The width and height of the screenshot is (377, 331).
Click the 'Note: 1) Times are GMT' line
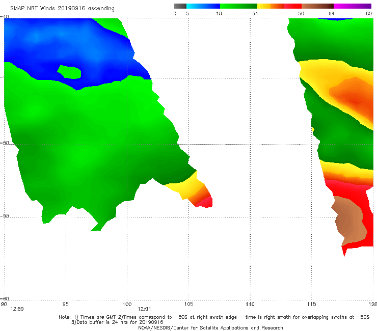pyautogui.click(x=214, y=317)
